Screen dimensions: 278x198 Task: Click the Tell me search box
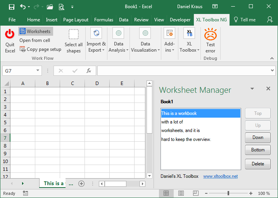[245, 20]
